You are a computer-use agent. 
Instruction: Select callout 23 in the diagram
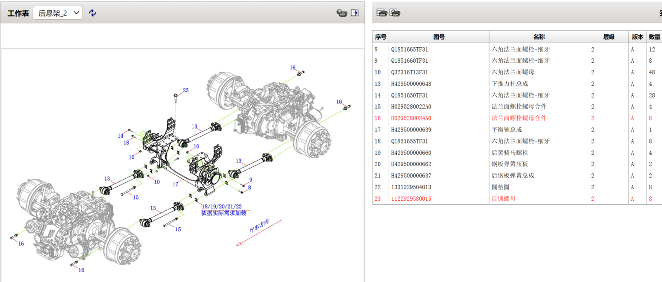185,90
